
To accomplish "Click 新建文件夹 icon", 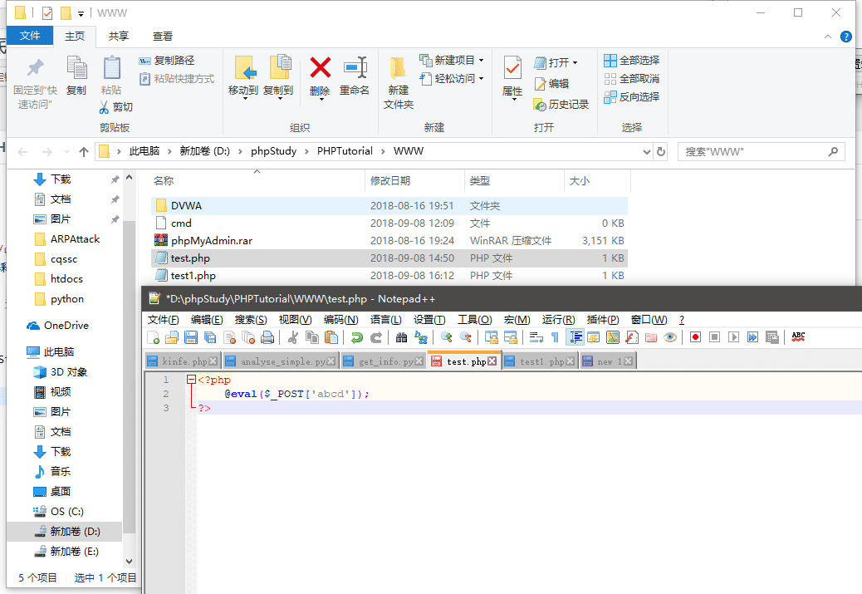I will [x=398, y=82].
